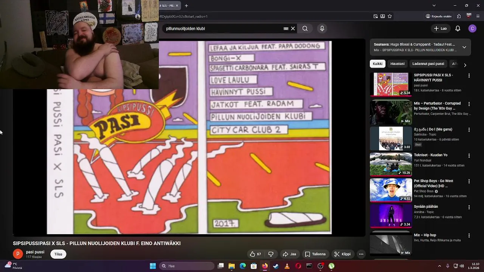The image size is (484, 272).
Task: Open HÄVINNYT PUSSI video thumbnail
Action: click(x=391, y=85)
